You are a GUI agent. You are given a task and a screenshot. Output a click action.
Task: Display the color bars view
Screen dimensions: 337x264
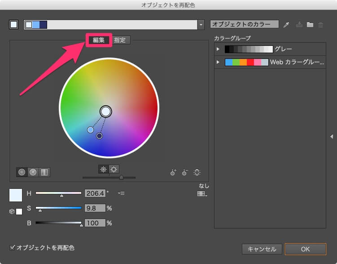click(x=44, y=172)
